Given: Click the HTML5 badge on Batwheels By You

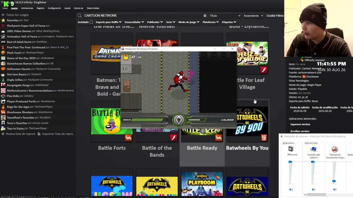Looking at the screenshot, I should pyautogui.click(x=264, y=137).
